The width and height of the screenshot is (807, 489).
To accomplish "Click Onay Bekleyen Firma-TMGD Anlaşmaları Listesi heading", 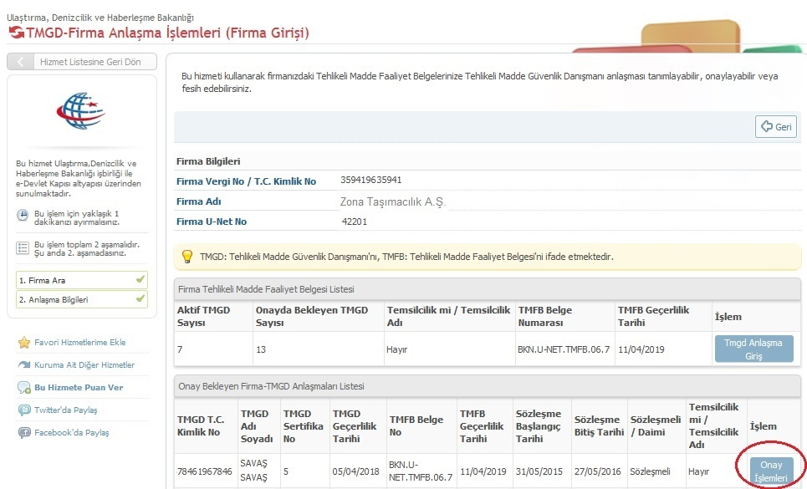I will click(x=271, y=386).
